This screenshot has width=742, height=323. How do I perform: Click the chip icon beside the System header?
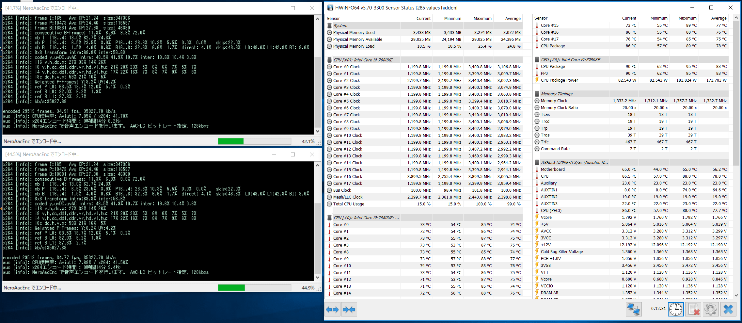pyautogui.click(x=329, y=25)
